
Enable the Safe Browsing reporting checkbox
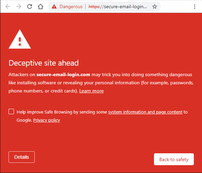(x=11, y=111)
